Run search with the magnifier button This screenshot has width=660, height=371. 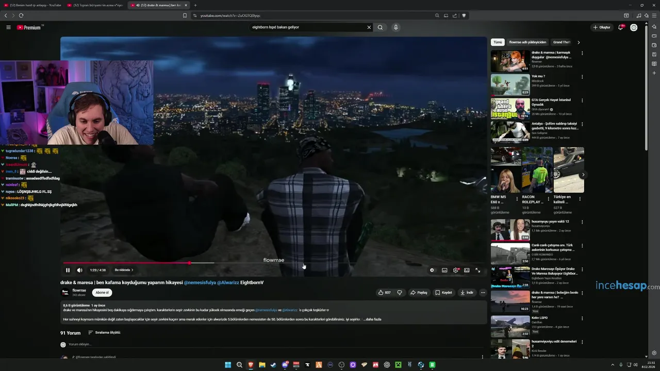[x=380, y=27]
